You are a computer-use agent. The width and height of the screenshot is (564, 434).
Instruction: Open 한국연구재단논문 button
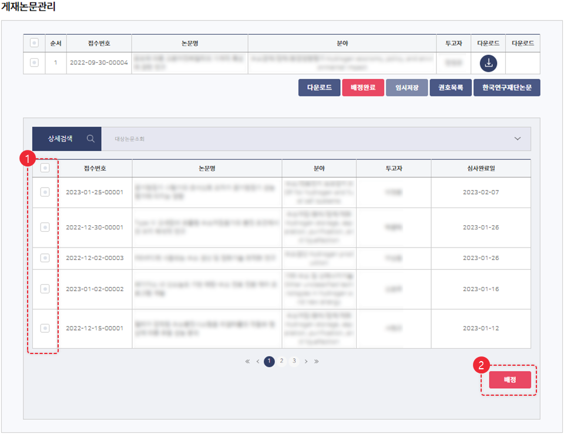point(506,88)
